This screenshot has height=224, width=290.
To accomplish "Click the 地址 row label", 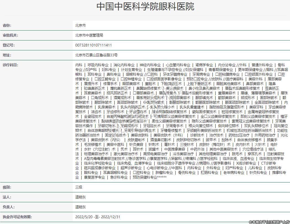I will click(7, 55).
